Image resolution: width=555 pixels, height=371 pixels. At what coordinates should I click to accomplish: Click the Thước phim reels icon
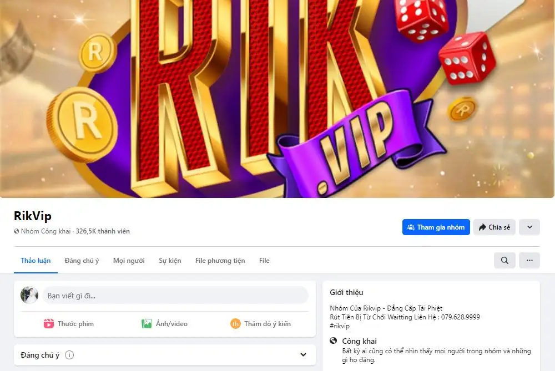48,324
